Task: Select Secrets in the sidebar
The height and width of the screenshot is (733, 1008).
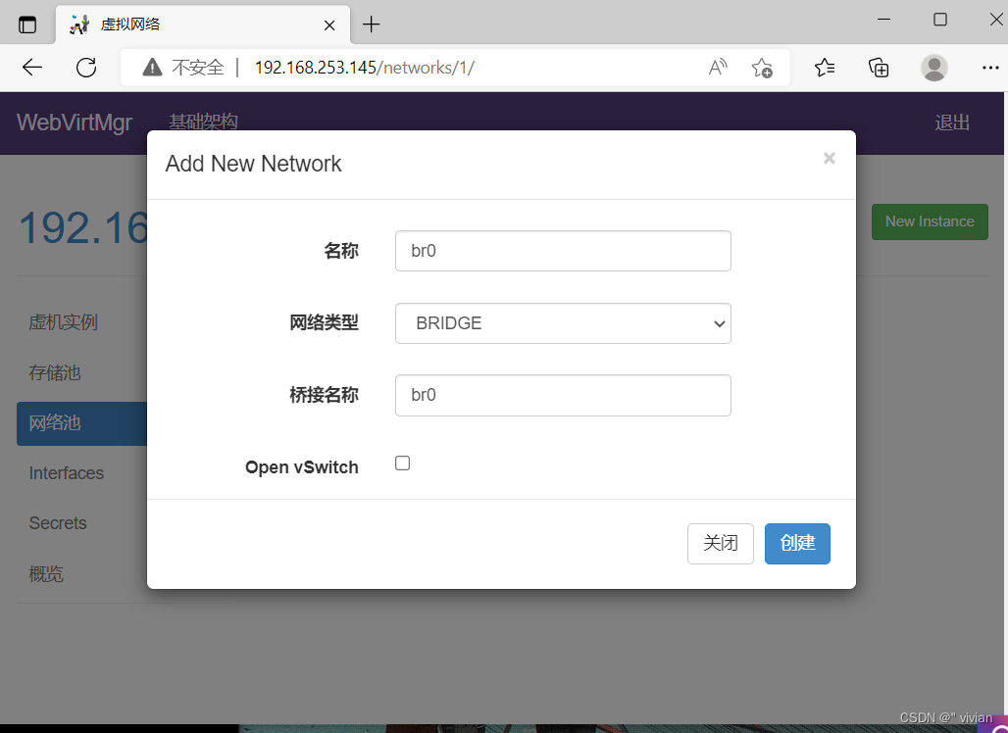Action: tap(58, 523)
